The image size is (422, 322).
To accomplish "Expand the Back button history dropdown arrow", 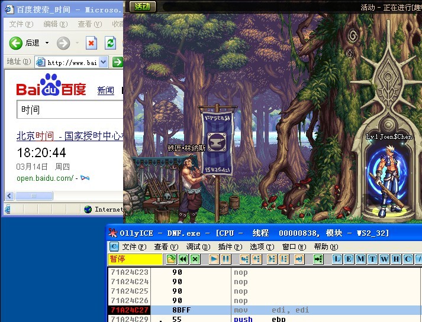I will 47,43.
